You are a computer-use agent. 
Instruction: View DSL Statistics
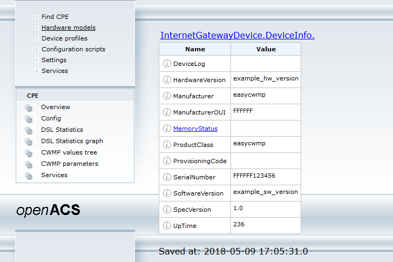62,130
